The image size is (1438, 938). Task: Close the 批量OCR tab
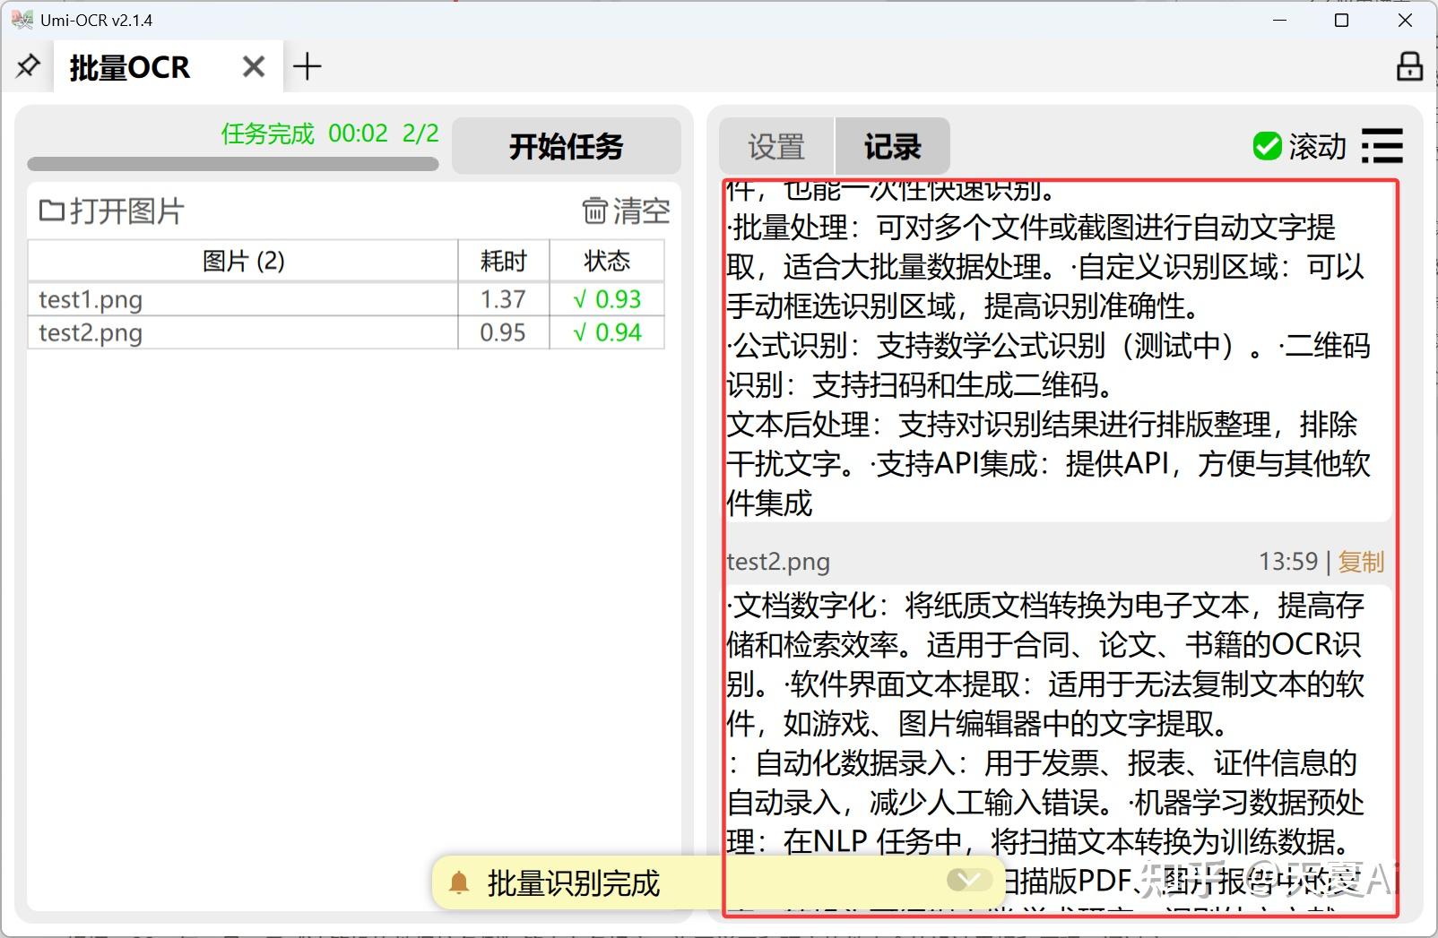[x=253, y=65]
